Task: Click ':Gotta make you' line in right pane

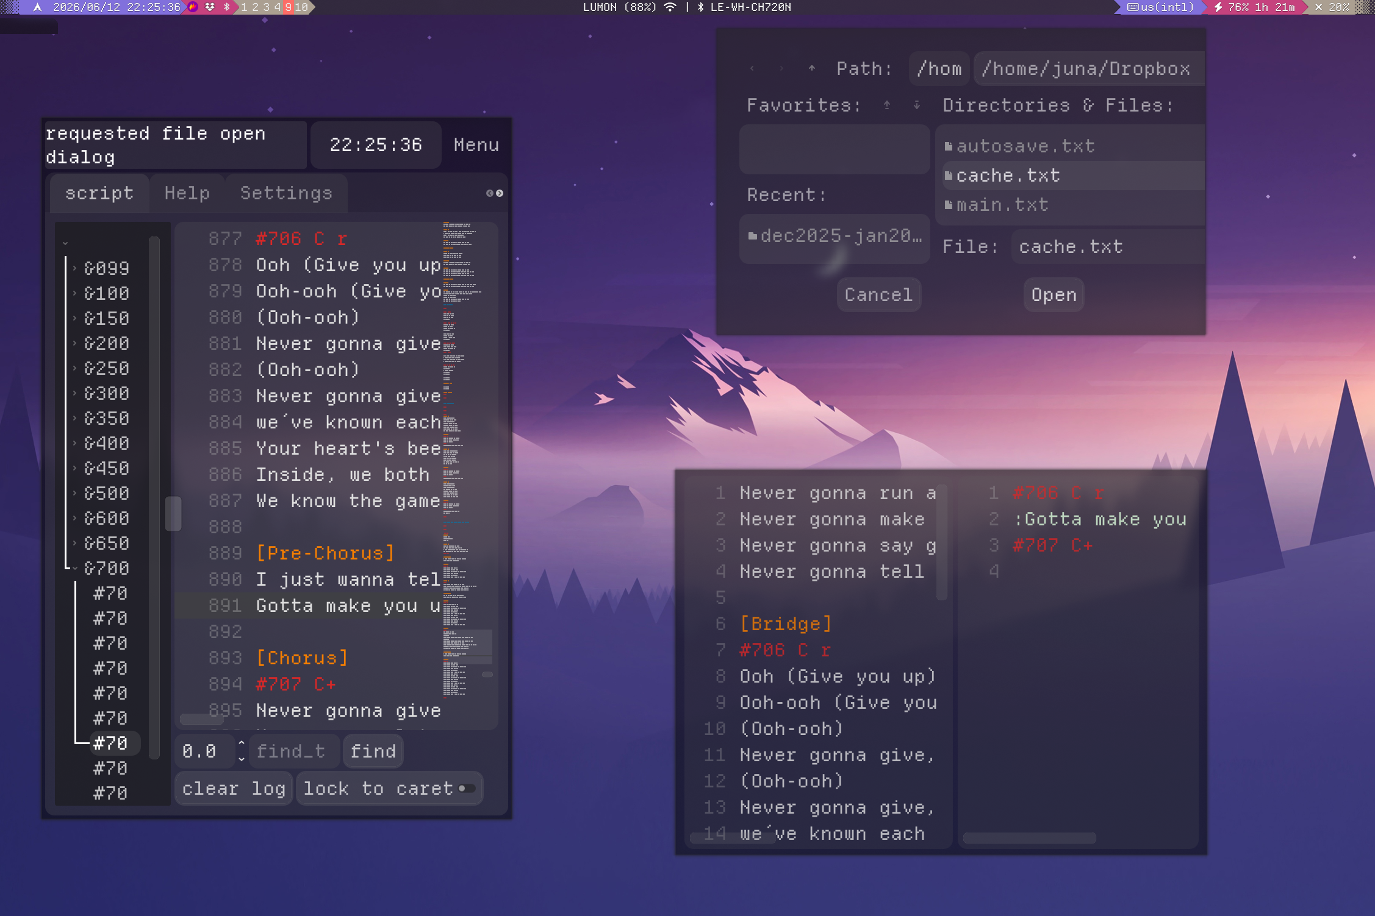Action: point(1100,519)
